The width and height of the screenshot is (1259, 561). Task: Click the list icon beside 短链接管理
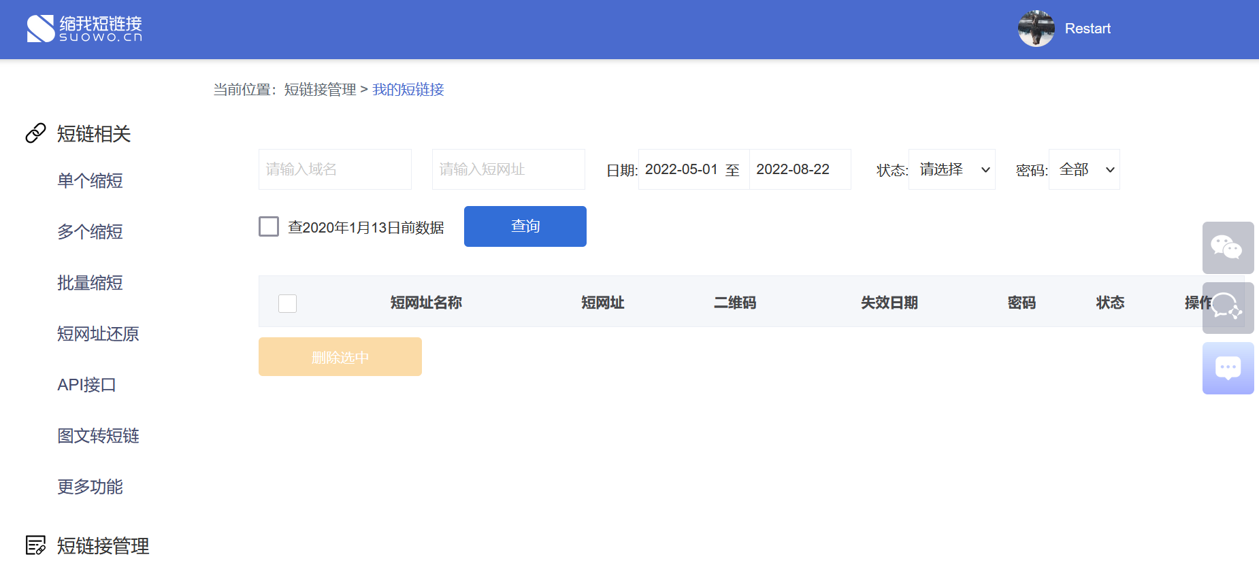35,545
